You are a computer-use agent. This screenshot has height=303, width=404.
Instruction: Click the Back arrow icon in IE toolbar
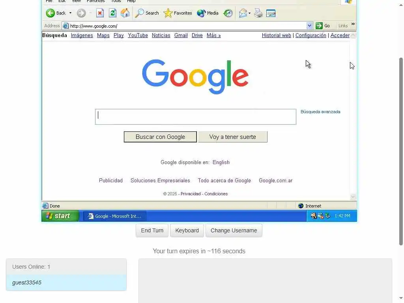click(x=50, y=13)
